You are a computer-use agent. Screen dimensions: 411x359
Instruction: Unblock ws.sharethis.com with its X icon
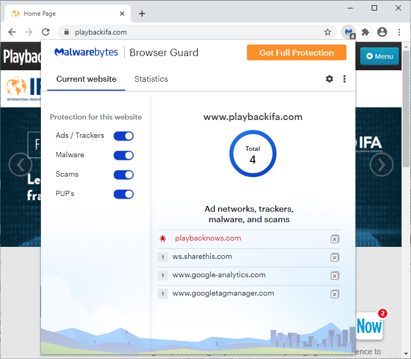(334, 257)
